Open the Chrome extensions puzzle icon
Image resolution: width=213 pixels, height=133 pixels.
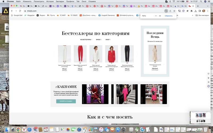(x=191, y=11)
